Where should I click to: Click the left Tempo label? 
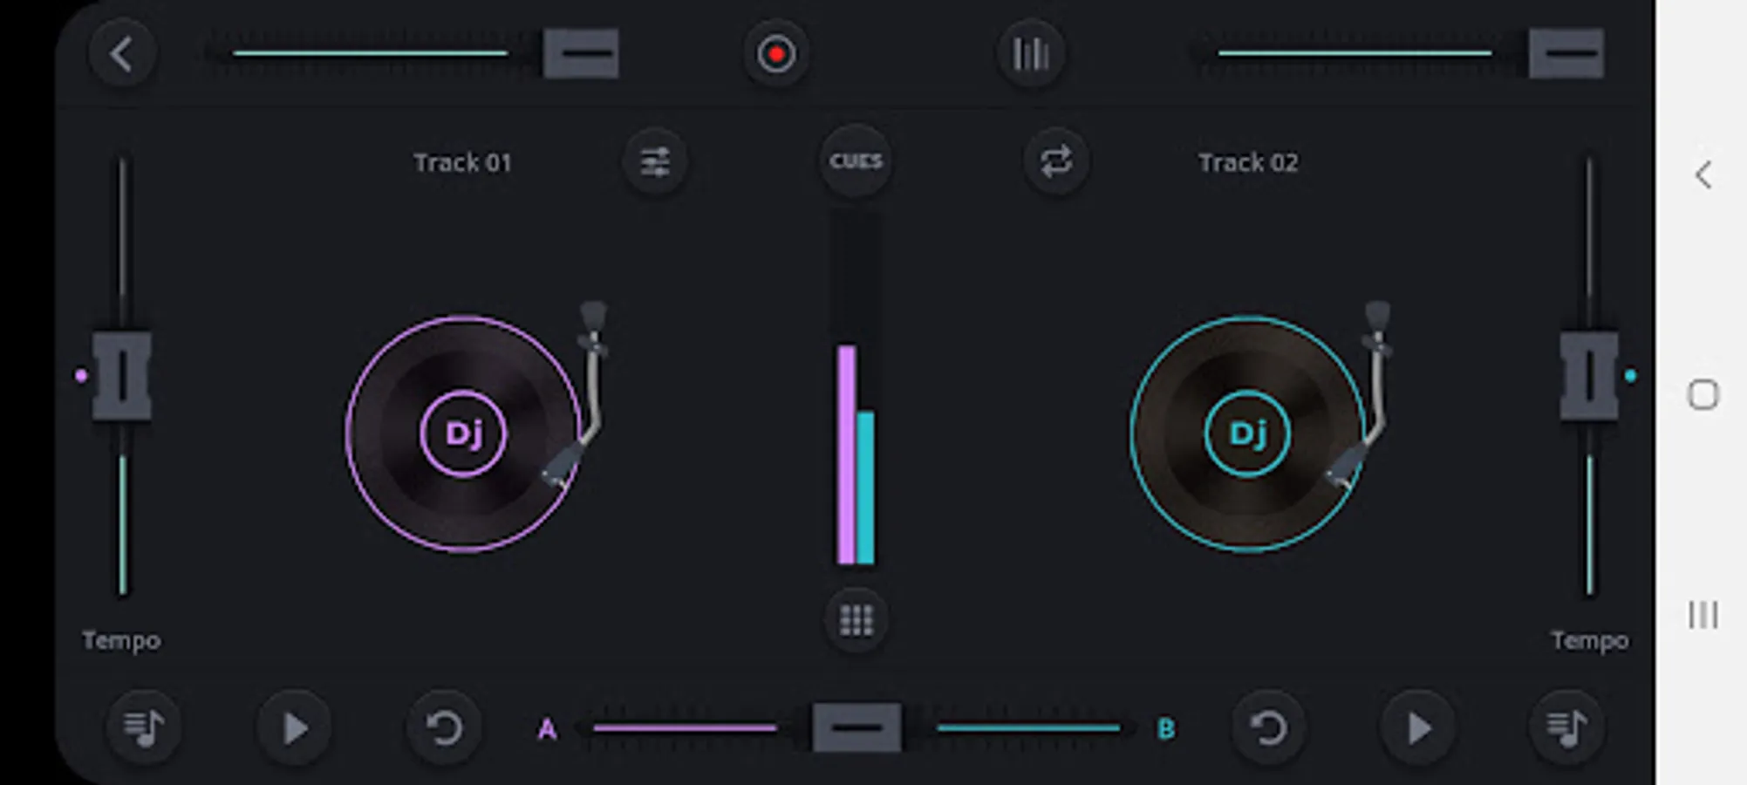(x=121, y=641)
